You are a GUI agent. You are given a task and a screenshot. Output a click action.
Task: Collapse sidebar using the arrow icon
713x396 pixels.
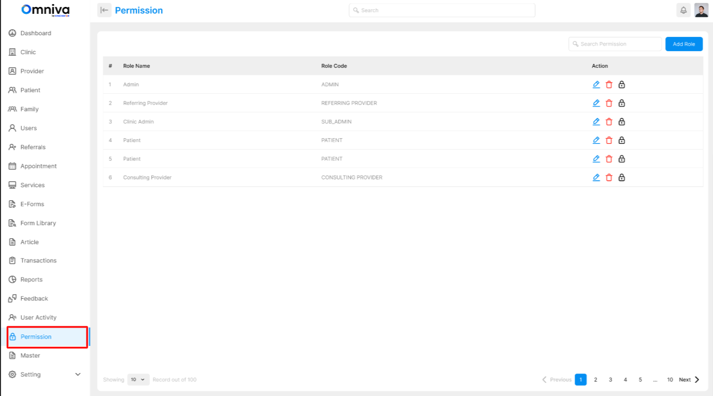[104, 10]
